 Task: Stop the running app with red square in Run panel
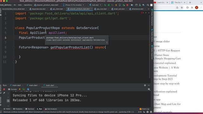tap(4, 89)
